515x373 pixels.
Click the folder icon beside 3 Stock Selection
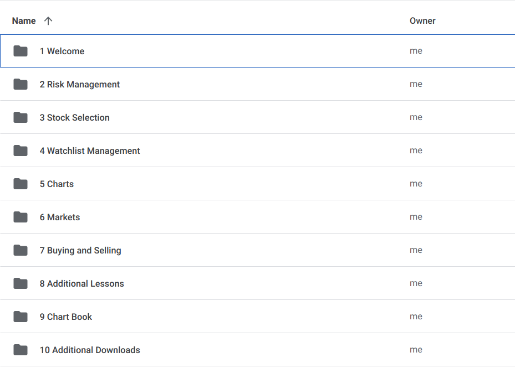pyautogui.click(x=20, y=117)
